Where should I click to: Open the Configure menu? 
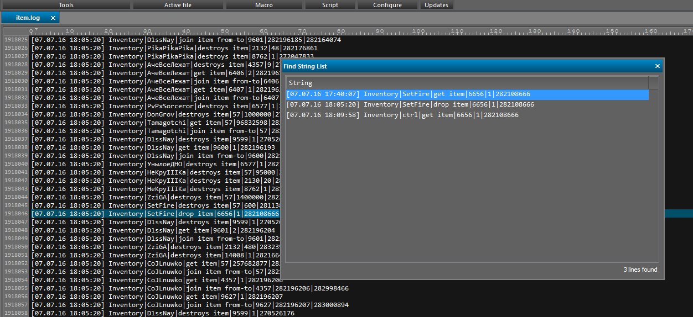[x=387, y=5]
